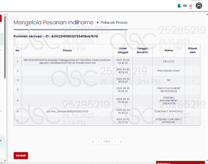Open the user profile avatar
This screenshot has height=164, width=208.
coord(199,6)
